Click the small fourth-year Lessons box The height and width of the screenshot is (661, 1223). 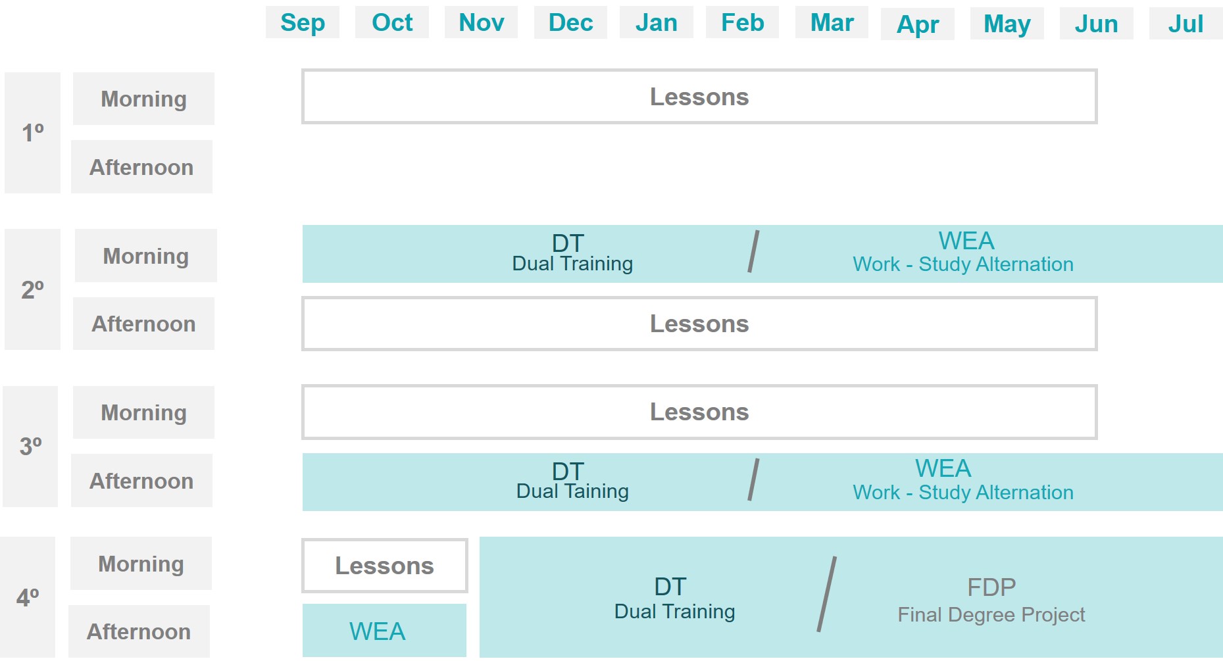[x=385, y=566]
